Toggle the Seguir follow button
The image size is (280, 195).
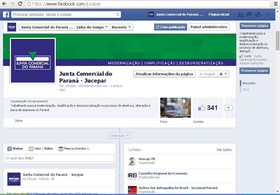coord(208,74)
